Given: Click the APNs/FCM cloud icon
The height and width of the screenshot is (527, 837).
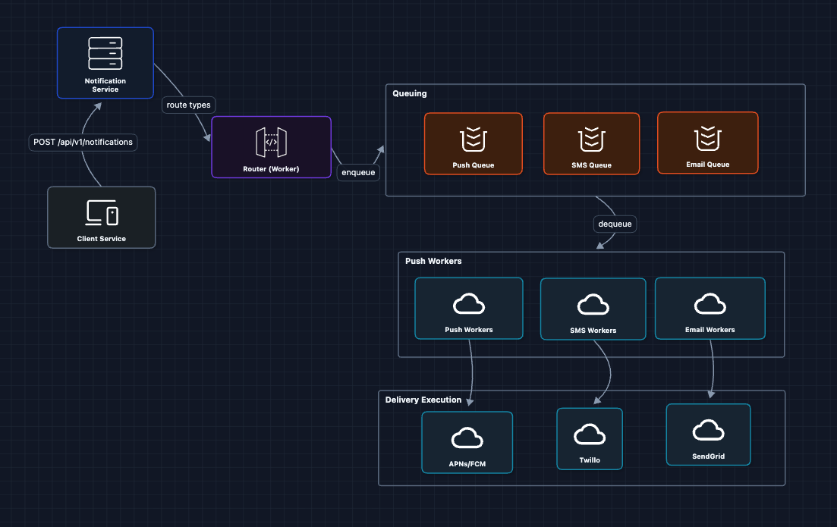Looking at the screenshot, I should click(x=467, y=438).
